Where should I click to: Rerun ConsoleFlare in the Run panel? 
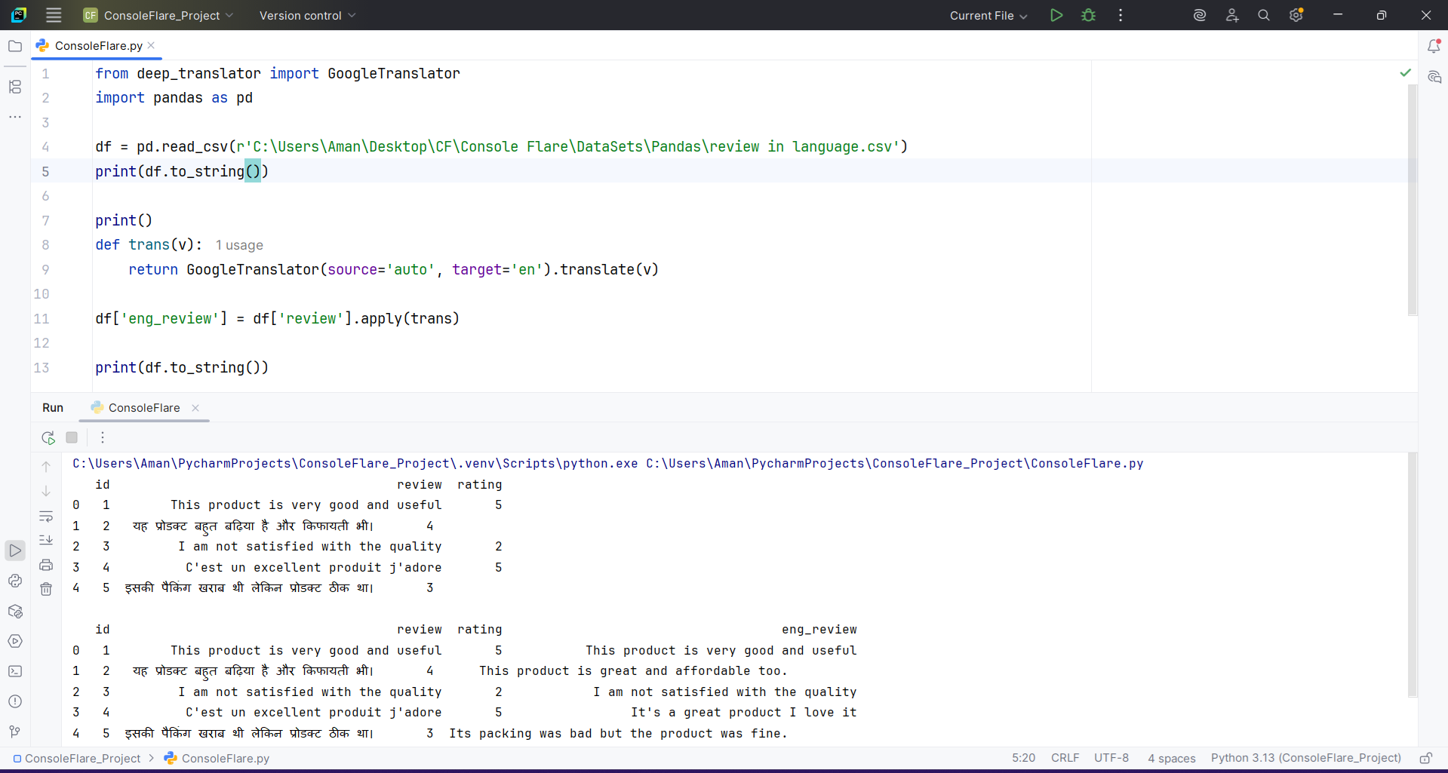(48, 437)
